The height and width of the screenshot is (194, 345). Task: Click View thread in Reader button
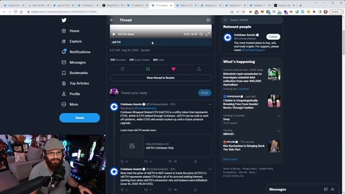click(x=161, y=78)
